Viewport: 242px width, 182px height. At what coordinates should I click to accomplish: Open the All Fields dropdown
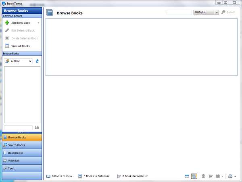pyautogui.click(x=206, y=13)
